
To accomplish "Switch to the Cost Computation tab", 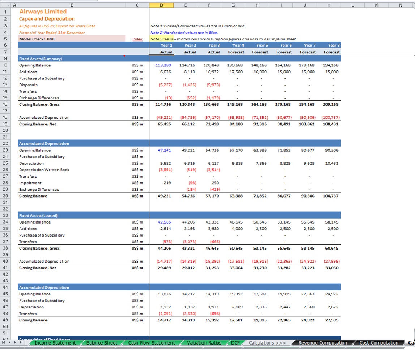I will (x=378, y=343).
